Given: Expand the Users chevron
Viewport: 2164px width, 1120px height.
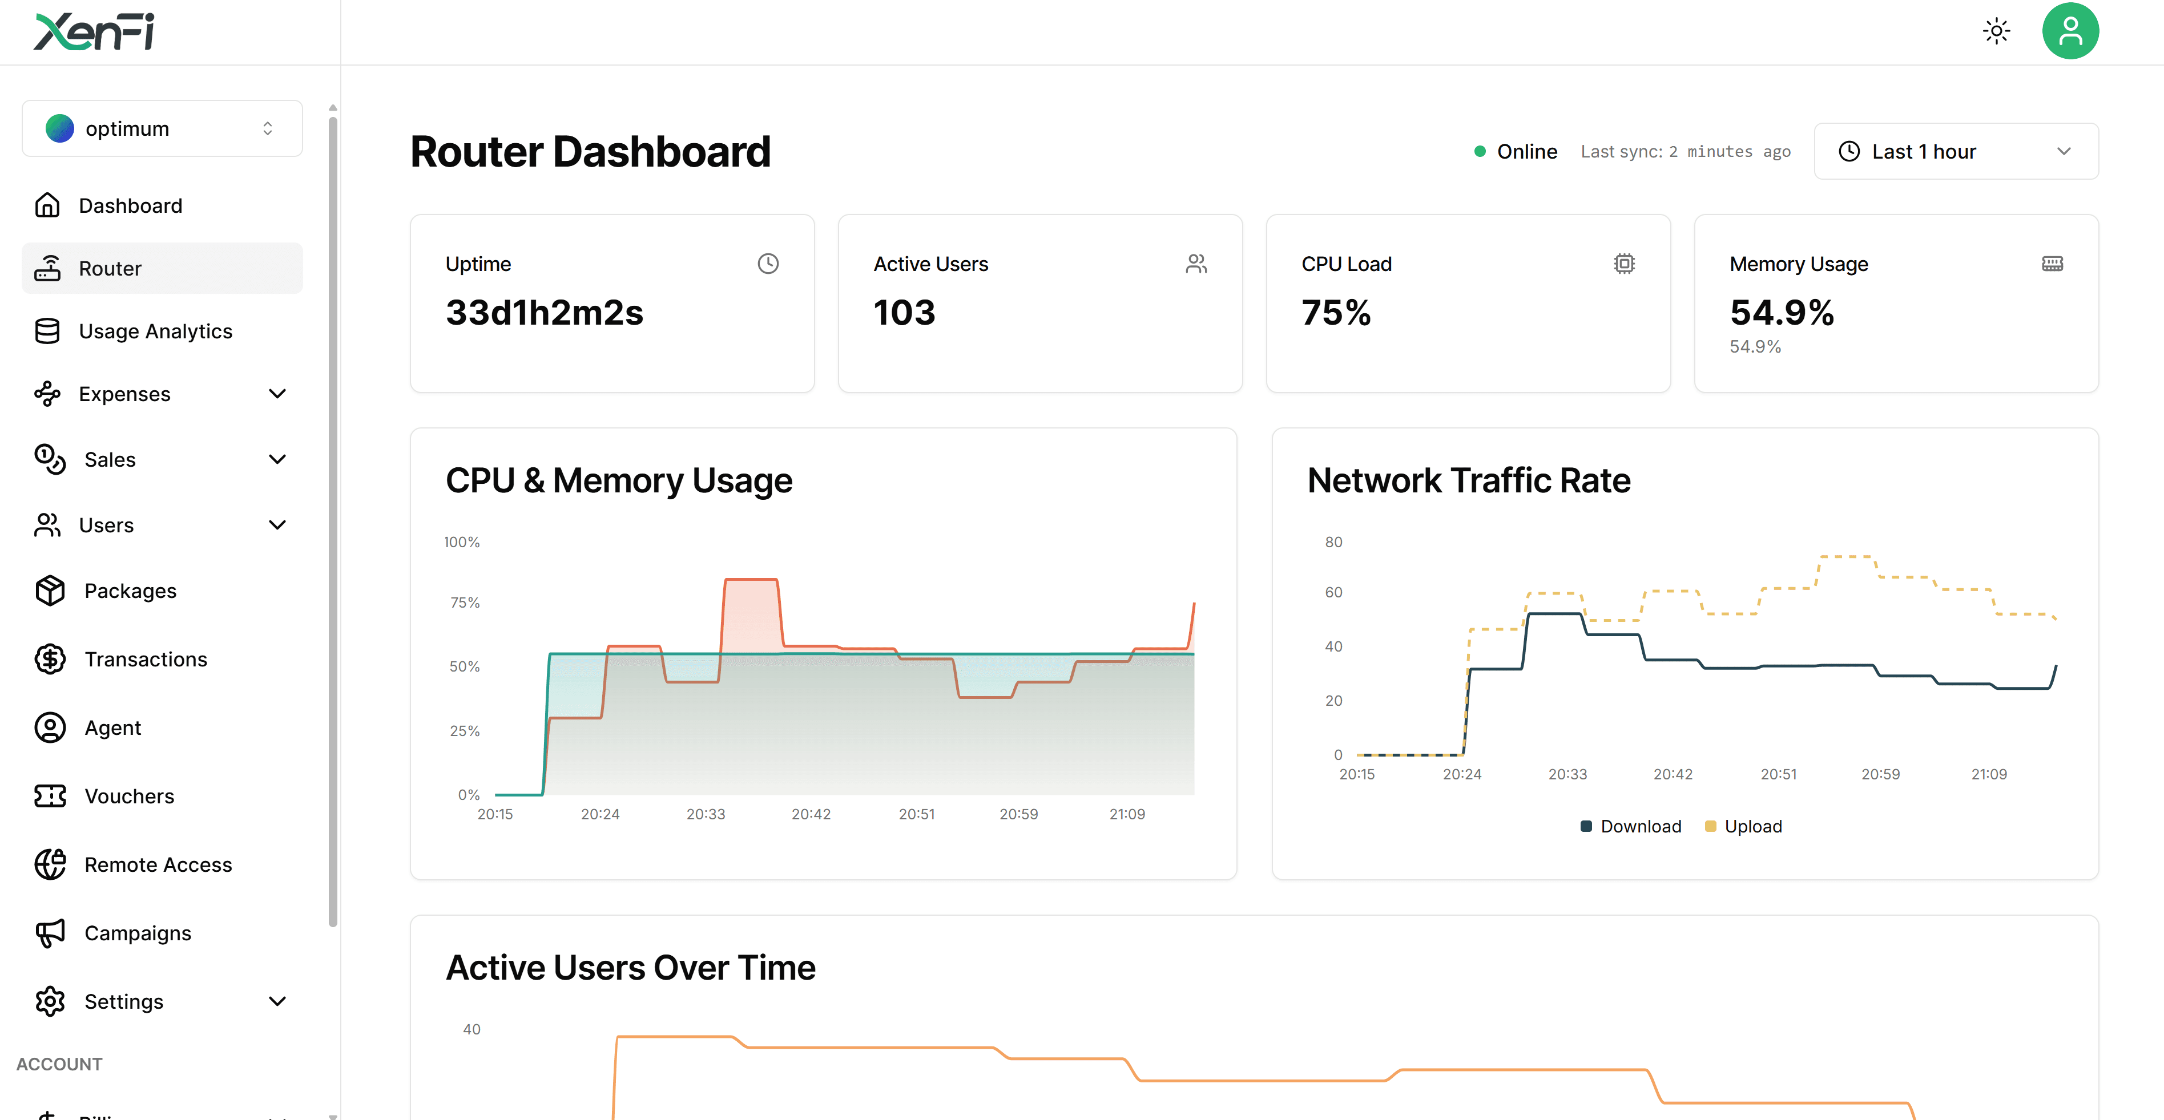Looking at the screenshot, I should tap(277, 525).
